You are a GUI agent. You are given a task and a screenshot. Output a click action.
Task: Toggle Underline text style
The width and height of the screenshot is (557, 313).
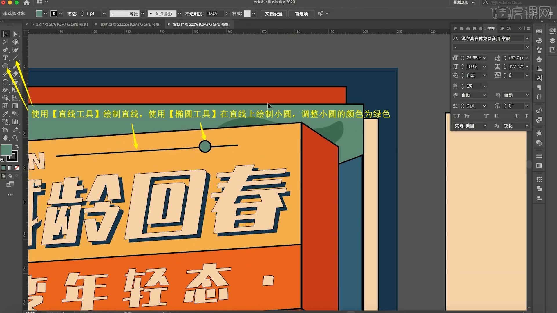click(516, 116)
